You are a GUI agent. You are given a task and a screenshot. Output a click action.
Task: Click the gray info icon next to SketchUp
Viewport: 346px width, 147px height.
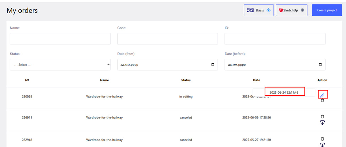[302, 10]
